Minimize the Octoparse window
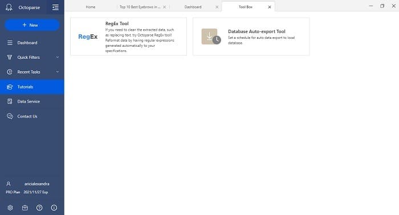 (x=371, y=6)
